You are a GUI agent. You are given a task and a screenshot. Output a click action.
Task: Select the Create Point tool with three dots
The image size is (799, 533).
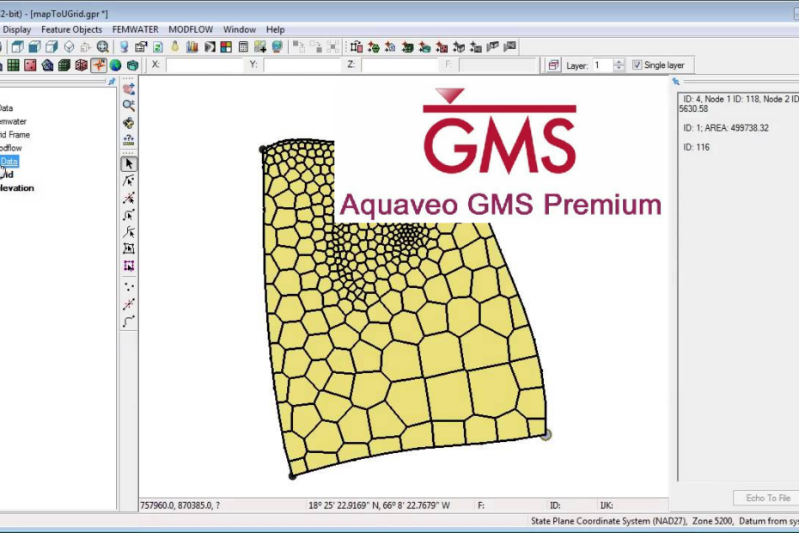[128, 287]
